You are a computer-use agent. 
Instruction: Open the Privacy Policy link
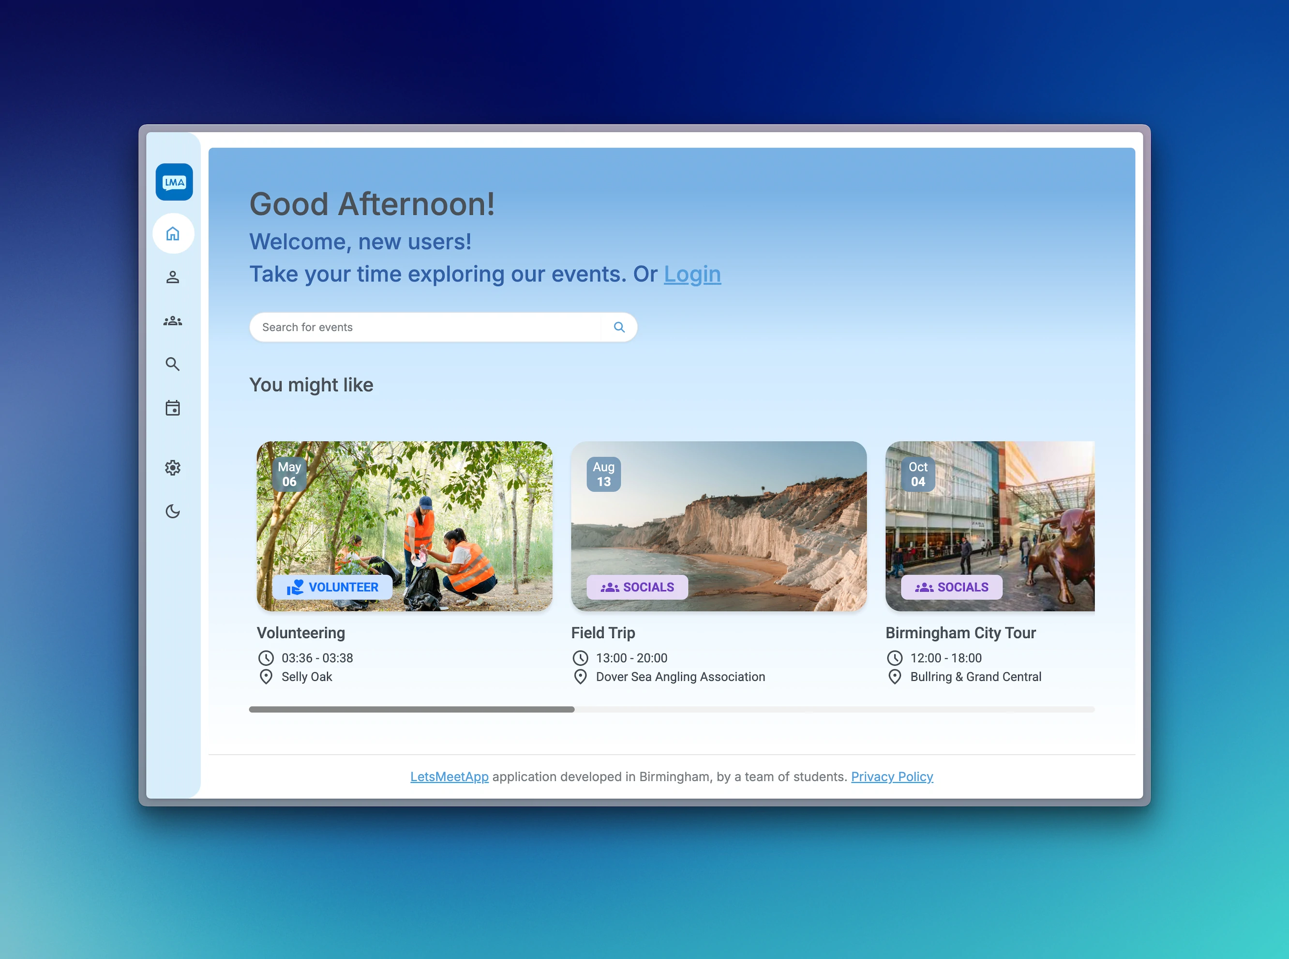892,776
